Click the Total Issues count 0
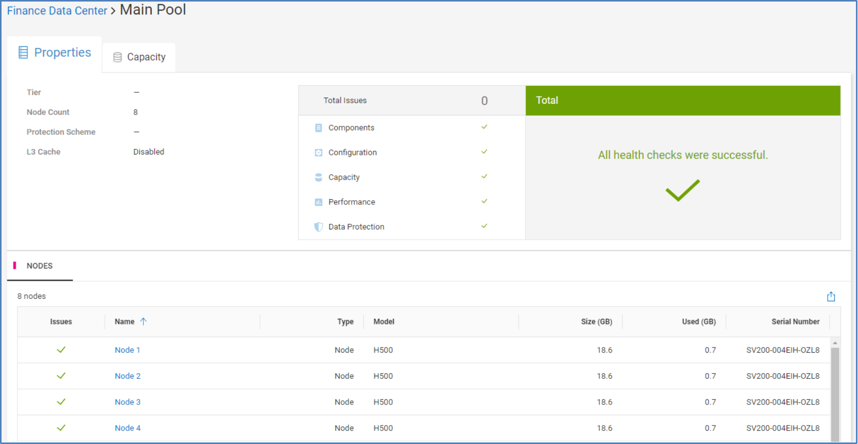The image size is (858, 444). pyautogui.click(x=484, y=101)
